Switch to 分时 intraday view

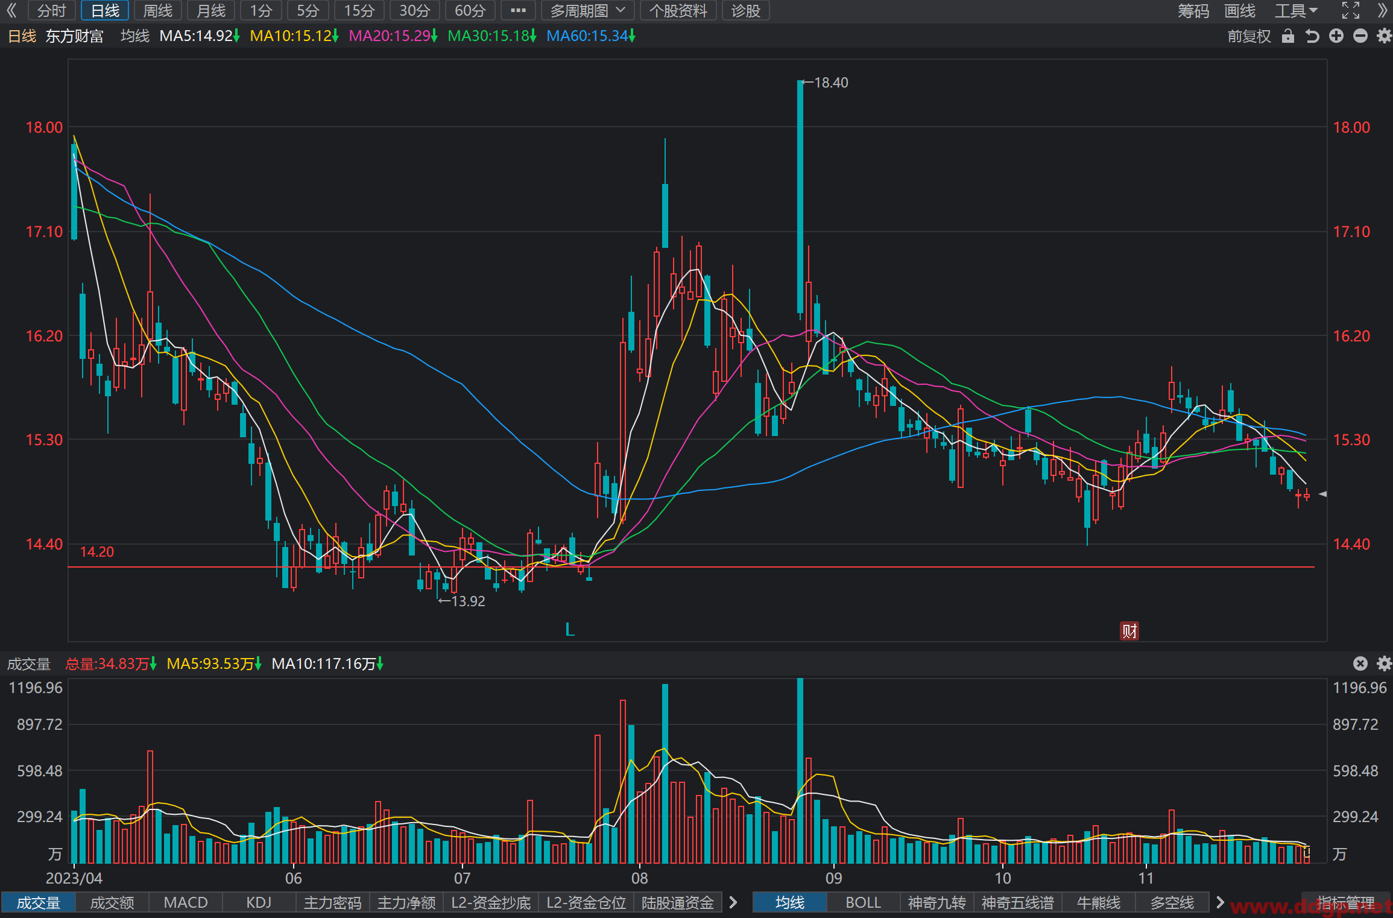tap(51, 10)
